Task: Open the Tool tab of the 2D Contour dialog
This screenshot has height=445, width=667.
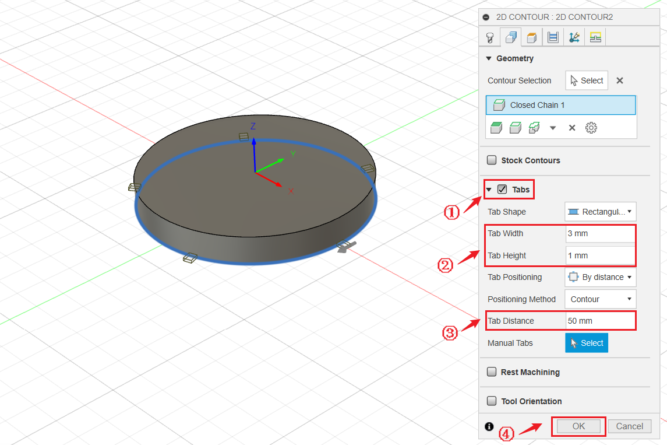Action: (490, 37)
